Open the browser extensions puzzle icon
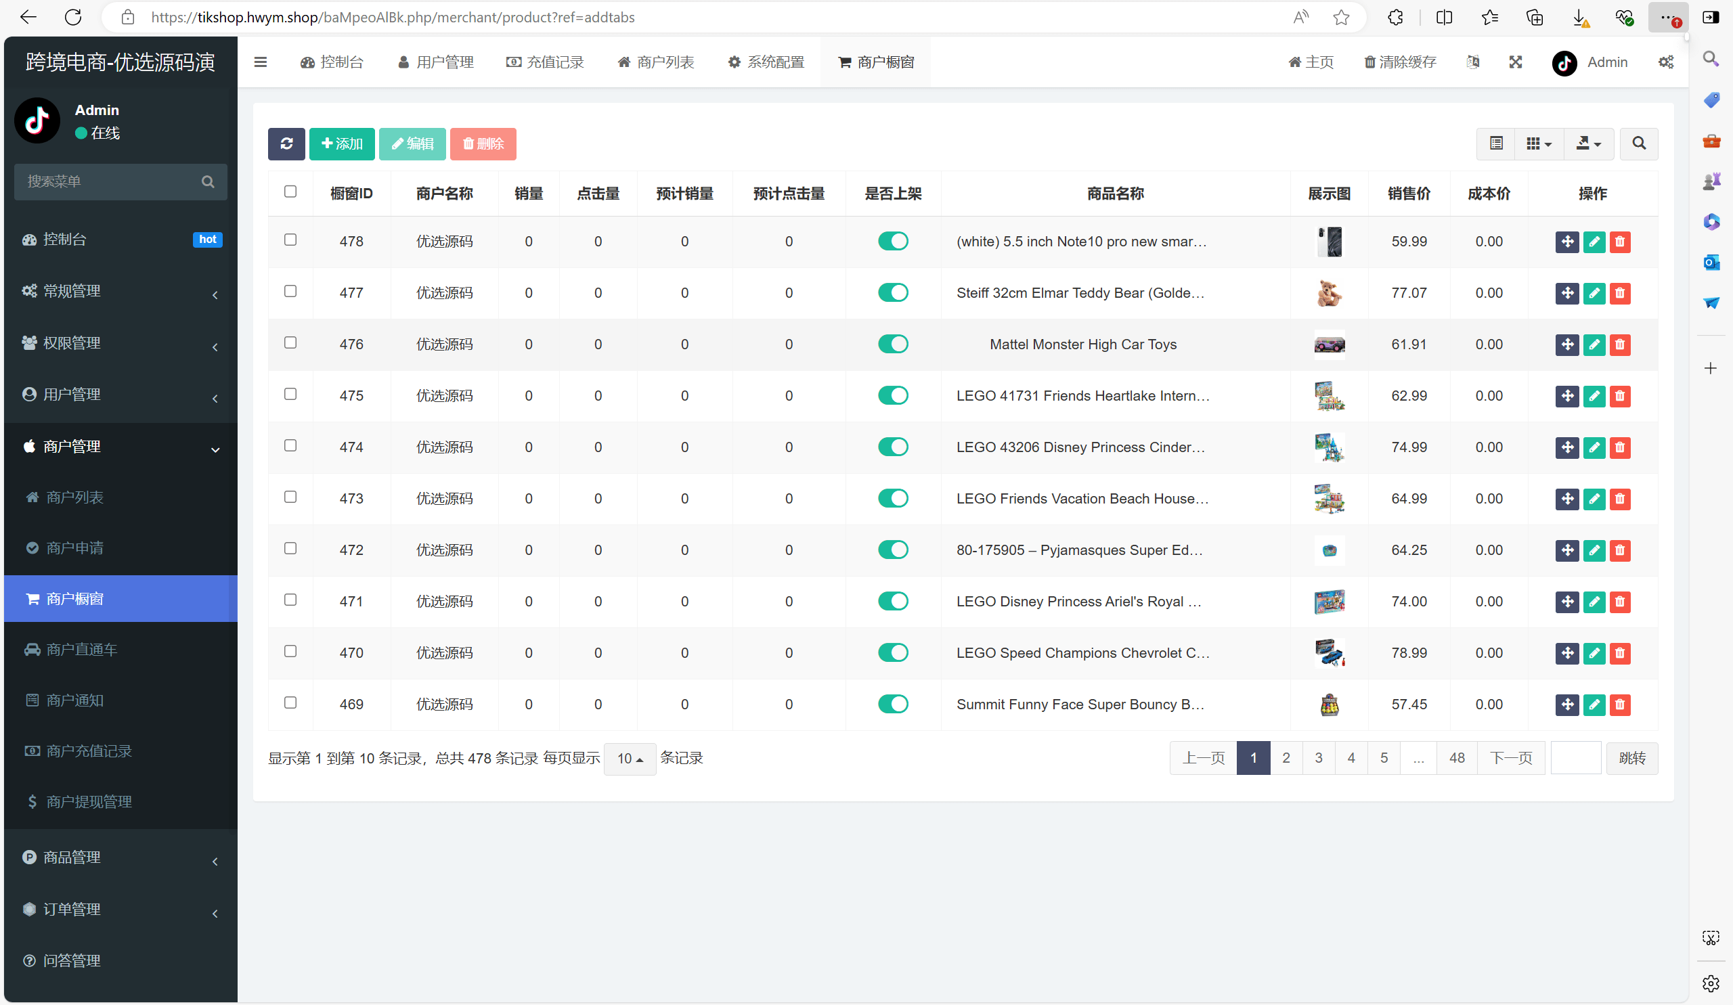This screenshot has height=1005, width=1733. pyautogui.click(x=1395, y=18)
